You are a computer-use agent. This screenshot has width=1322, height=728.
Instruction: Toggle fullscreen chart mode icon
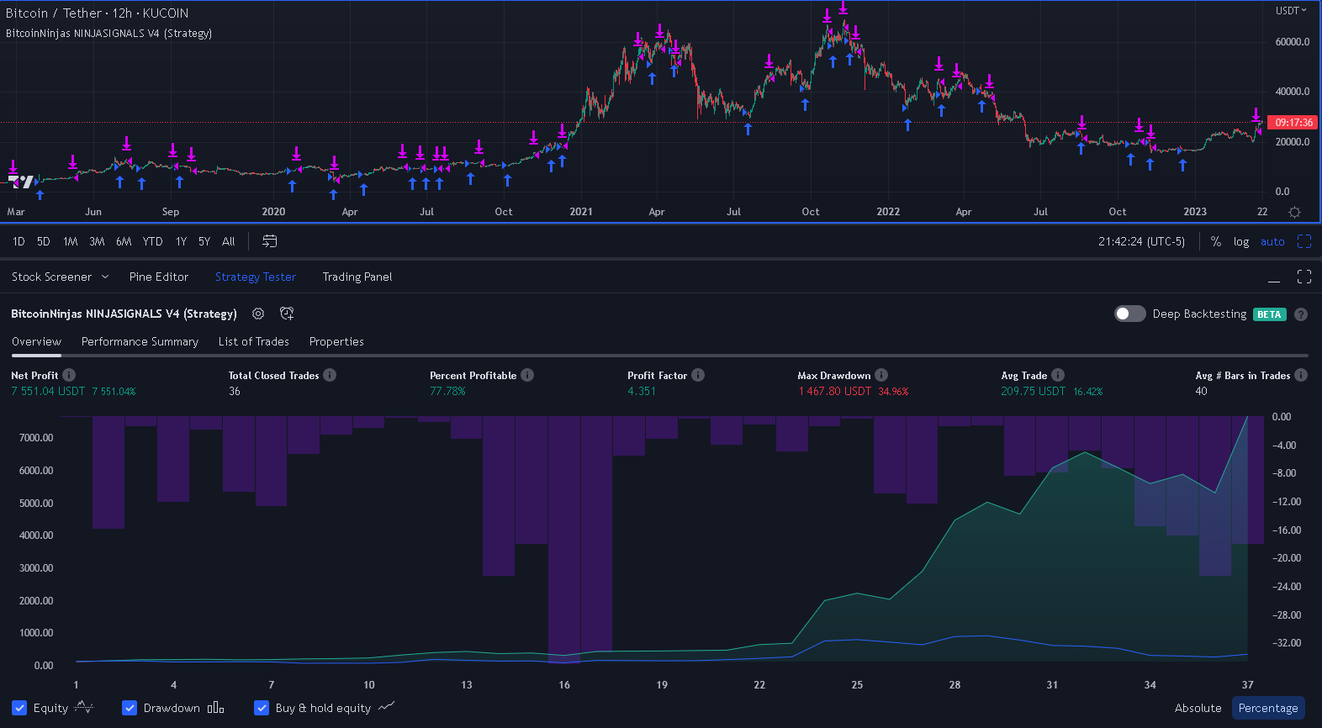tap(1304, 241)
